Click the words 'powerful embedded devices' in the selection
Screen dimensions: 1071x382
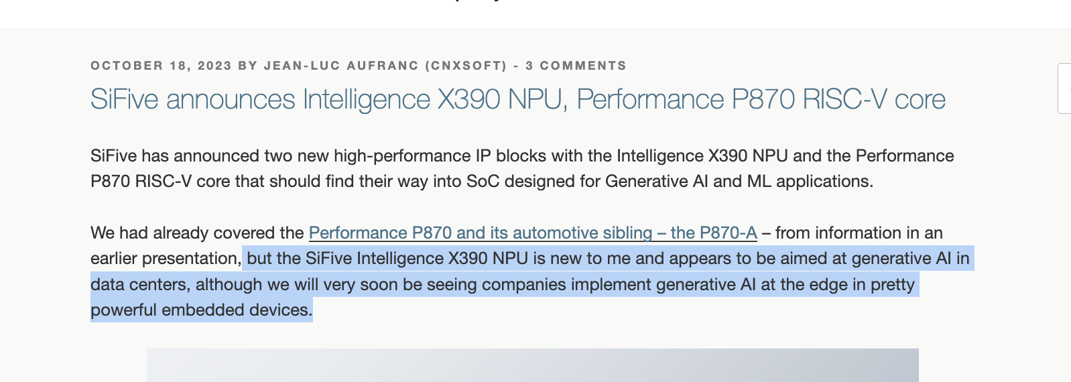(x=201, y=310)
